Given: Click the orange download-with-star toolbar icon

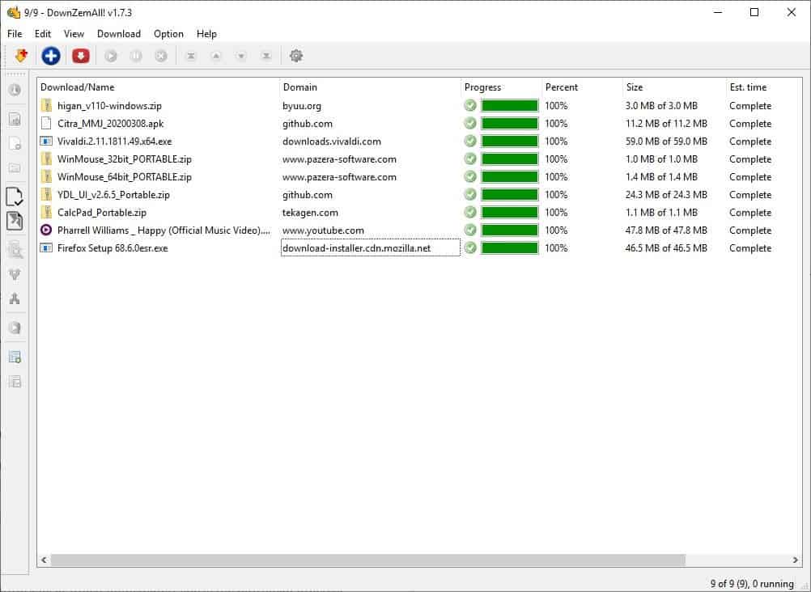Looking at the screenshot, I should click(x=21, y=55).
